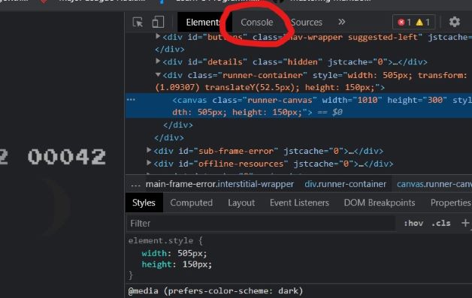This screenshot has height=298, width=472.
Task: Add new style rule plus icon
Action: point(465,223)
